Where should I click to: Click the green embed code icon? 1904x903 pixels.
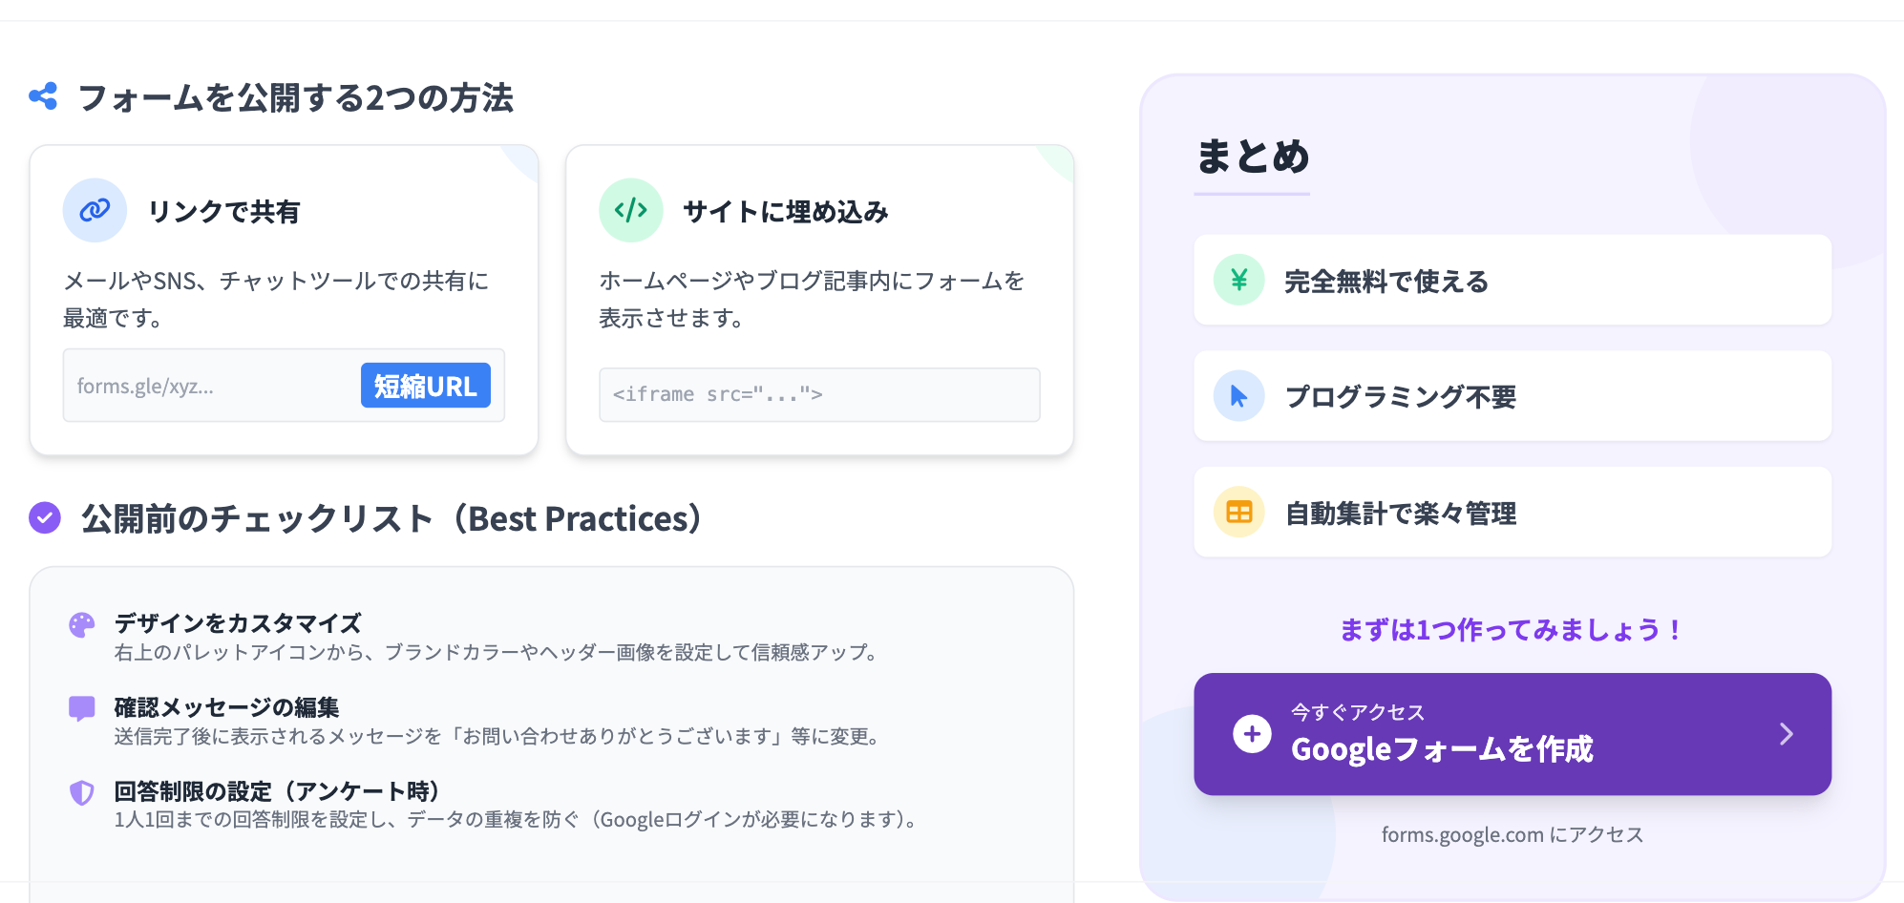pos(630,210)
